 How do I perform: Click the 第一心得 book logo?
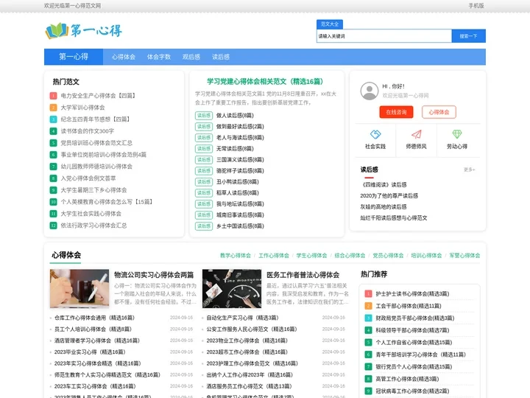pyautogui.click(x=83, y=31)
